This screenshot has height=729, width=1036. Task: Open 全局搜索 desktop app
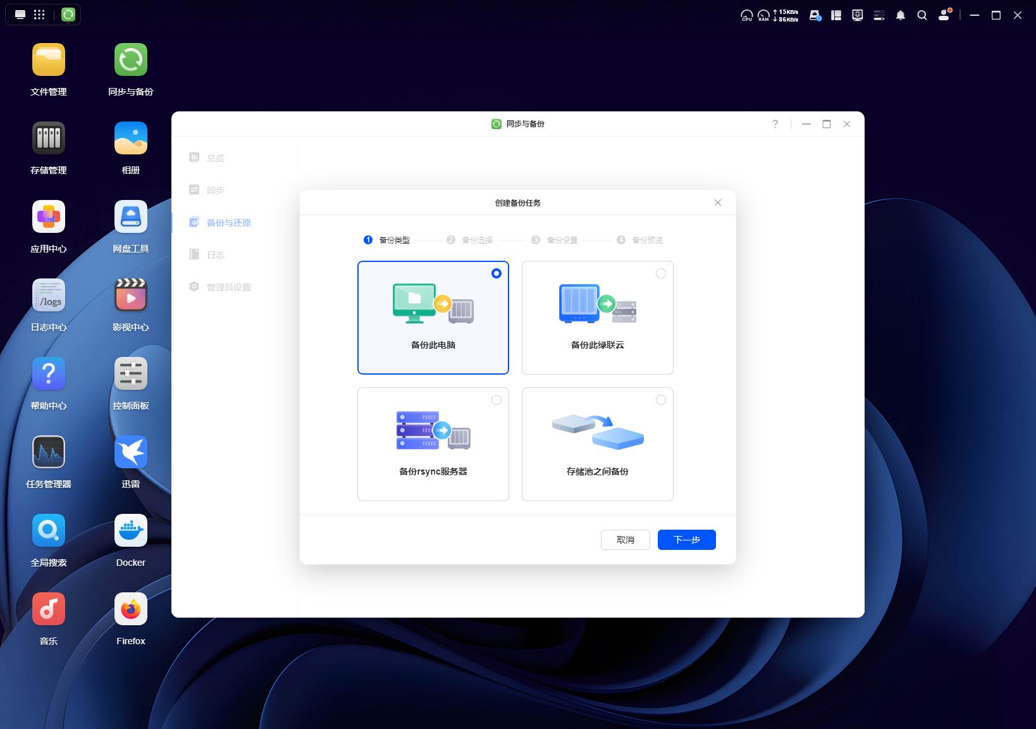(x=49, y=531)
